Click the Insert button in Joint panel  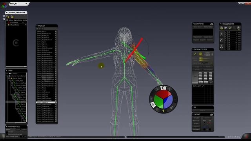click(x=196, y=124)
